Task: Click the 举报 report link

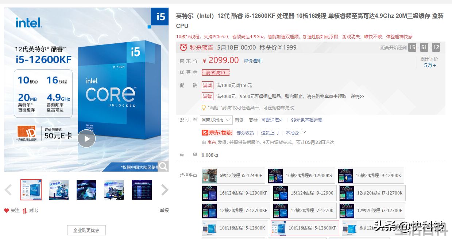Action: (164, 211)
